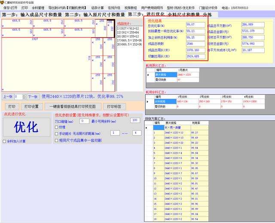275x223 pixels.
Task: Select the highlighted 原片规格 row header cell
Action: [x=166, y=74]
